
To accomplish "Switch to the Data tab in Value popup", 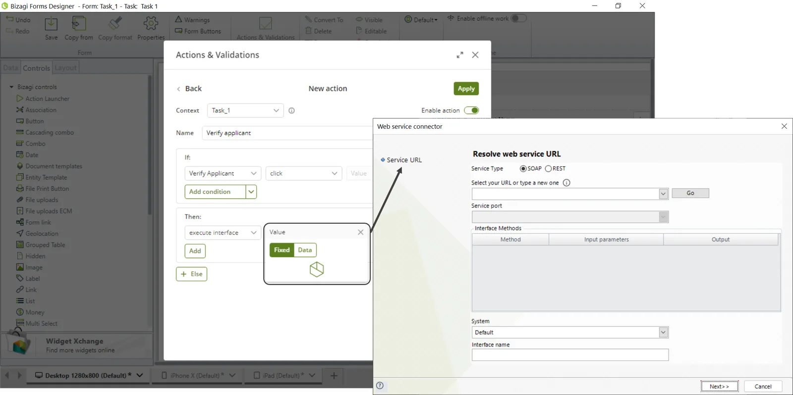I will pyautogui.click(x=305, y=250).
